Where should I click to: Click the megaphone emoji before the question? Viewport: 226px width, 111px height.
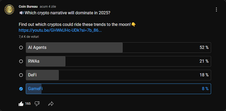pyautogui.click(x=21, y=13)
